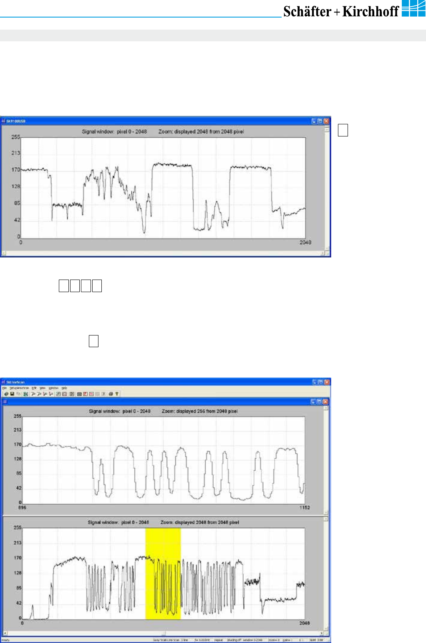Click the greyed copy icon beside Save

(x=18, y=393)
